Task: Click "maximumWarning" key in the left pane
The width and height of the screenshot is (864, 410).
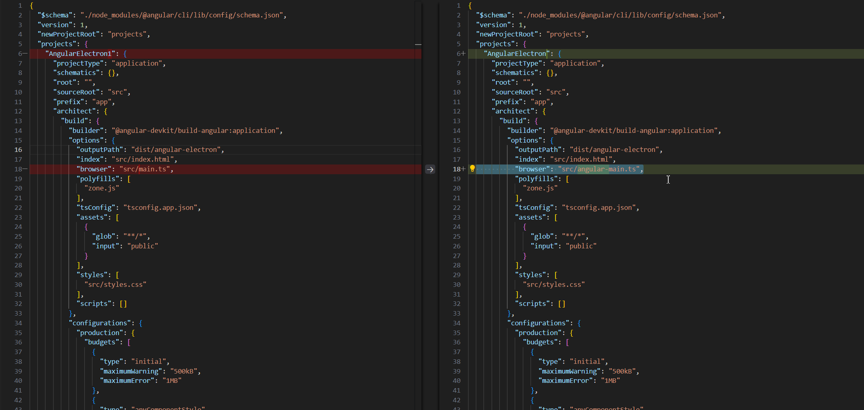Action: tap(131, 371)
